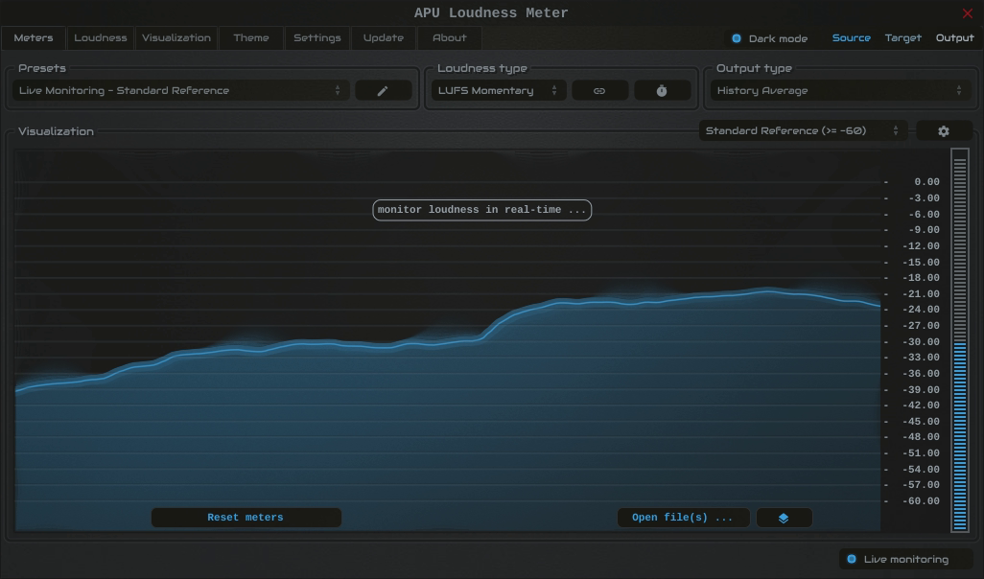The height and width of the screenshot is (579, 984).
Task: Open visualization settings gear icon
Action: click(944, 131)
